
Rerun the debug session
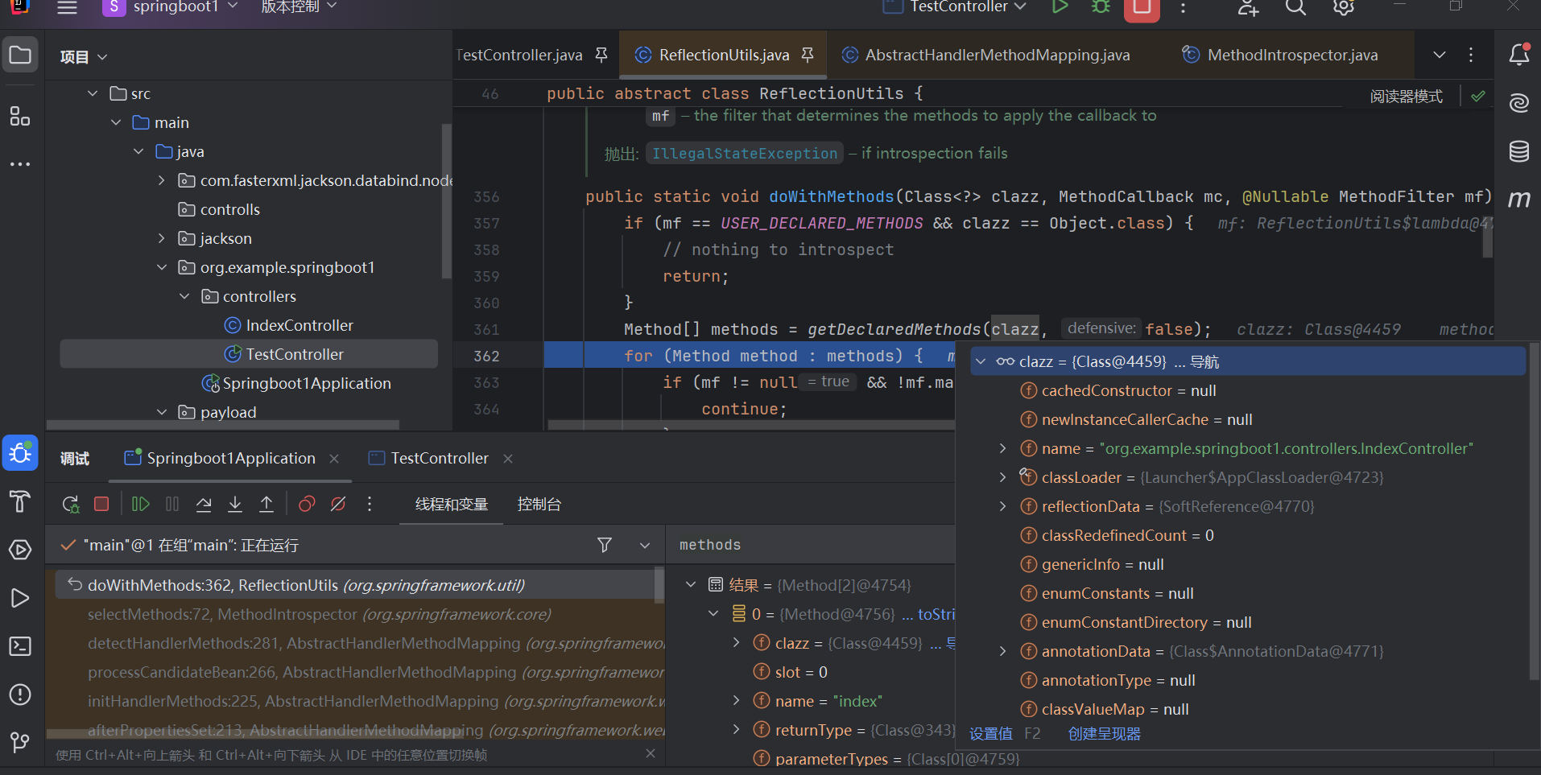71,505
